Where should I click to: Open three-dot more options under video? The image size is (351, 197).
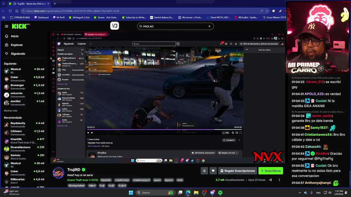pyautogui.click(x=279, y=180)
